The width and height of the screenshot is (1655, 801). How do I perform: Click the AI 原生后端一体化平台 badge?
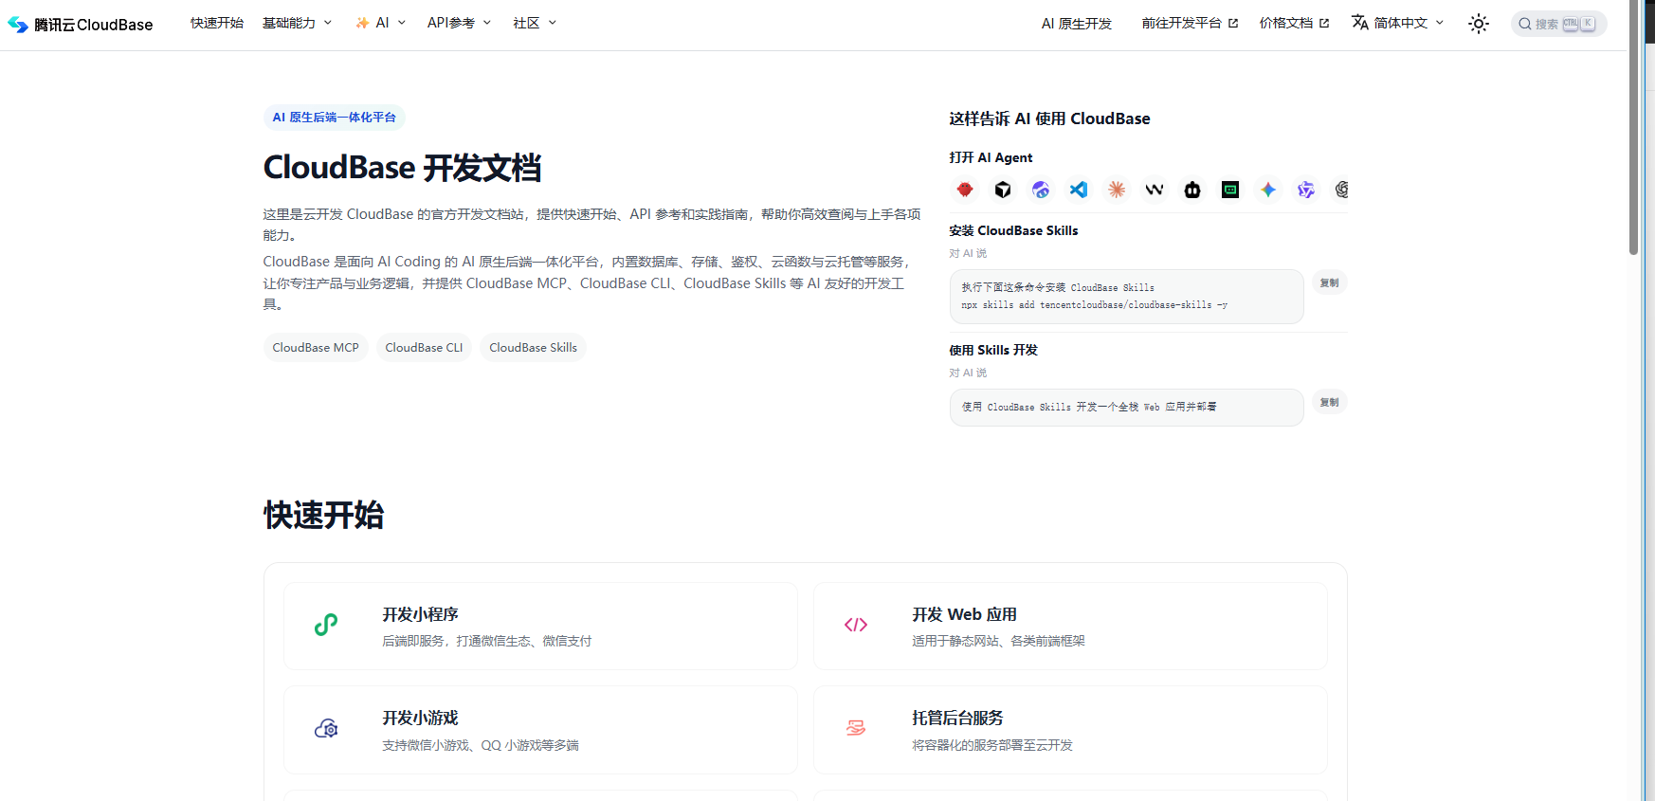(x=335, y=118)
